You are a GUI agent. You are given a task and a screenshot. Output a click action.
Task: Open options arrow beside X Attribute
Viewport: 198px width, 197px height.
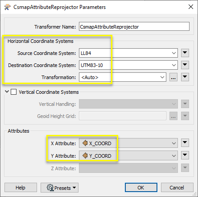click(185, 143)
